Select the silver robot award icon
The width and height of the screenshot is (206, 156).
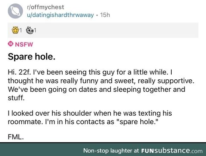30,30
